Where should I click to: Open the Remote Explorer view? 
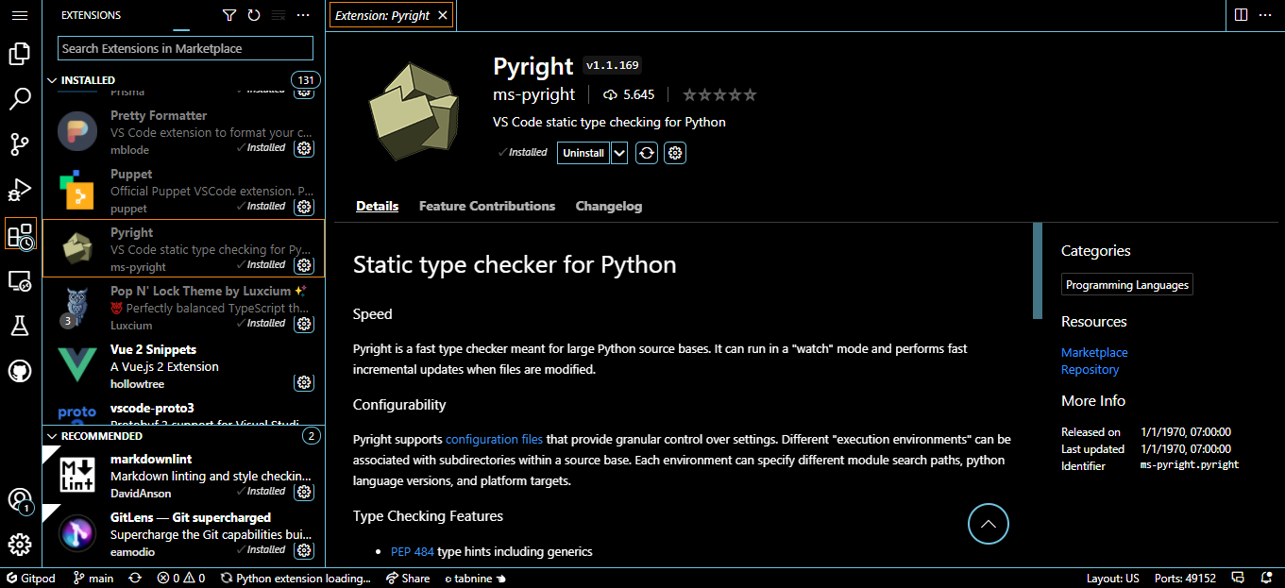(20, 280)
